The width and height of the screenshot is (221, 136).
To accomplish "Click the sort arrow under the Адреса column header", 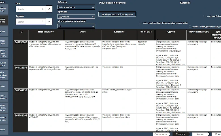I will pos(157,40).
